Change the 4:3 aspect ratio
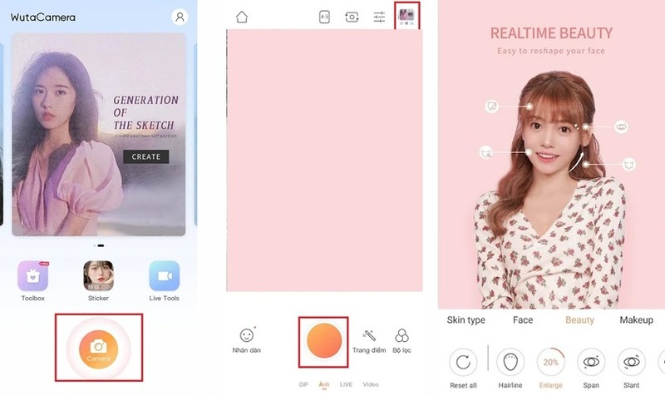This screenshot has height=396, width=665. [324, 17]
